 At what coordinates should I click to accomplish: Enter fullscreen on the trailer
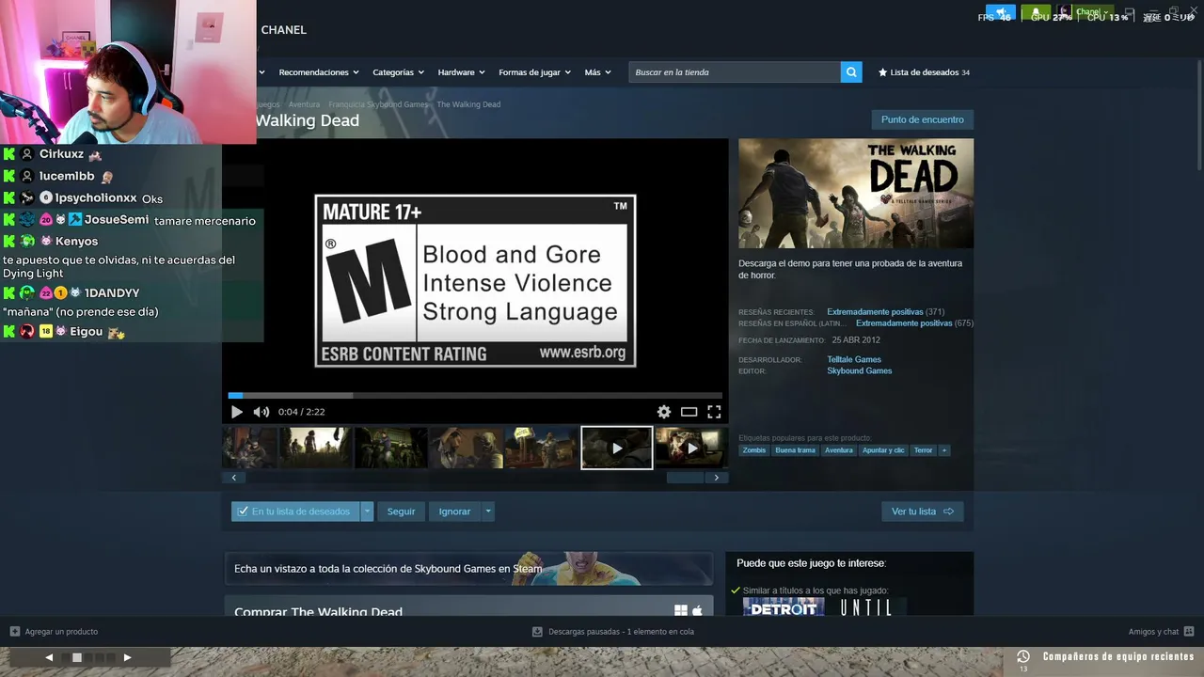714,412
